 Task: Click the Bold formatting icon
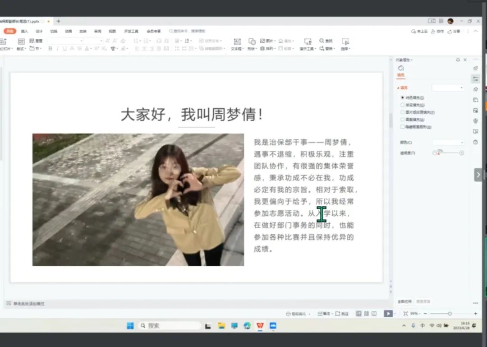tap(50, 49)
